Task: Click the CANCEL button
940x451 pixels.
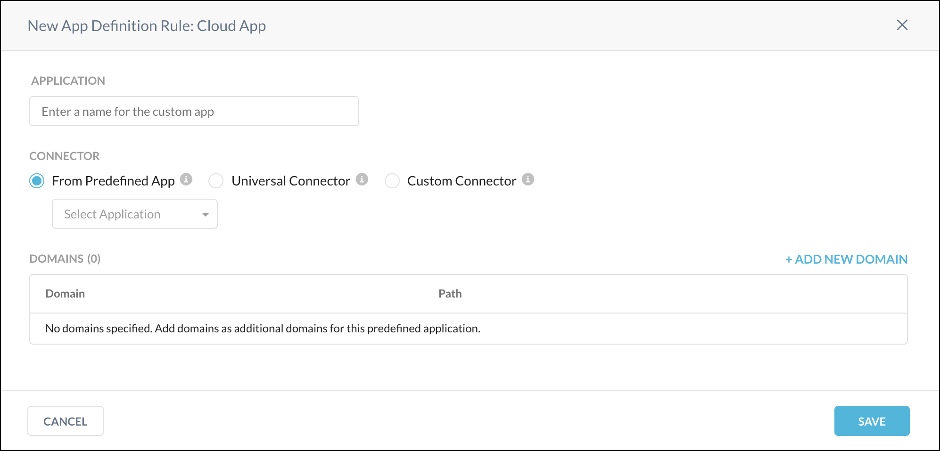Action: (66, 421)
